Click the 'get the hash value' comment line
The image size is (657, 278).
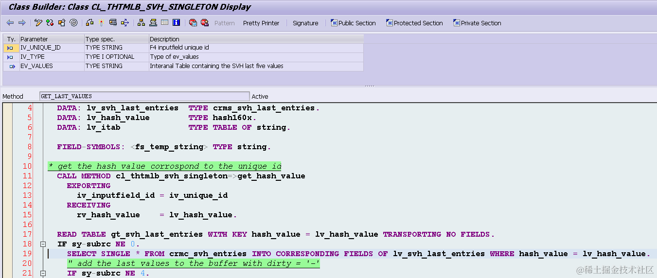pos(165,166)
